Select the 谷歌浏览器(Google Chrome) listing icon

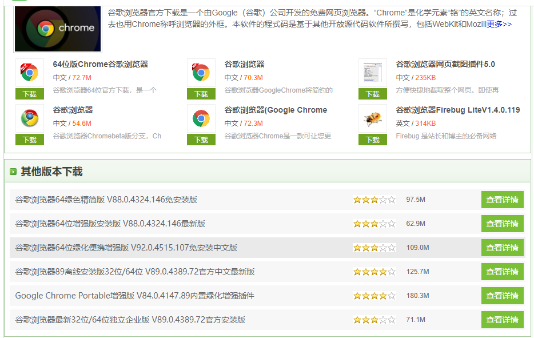[x=201, y=117]
